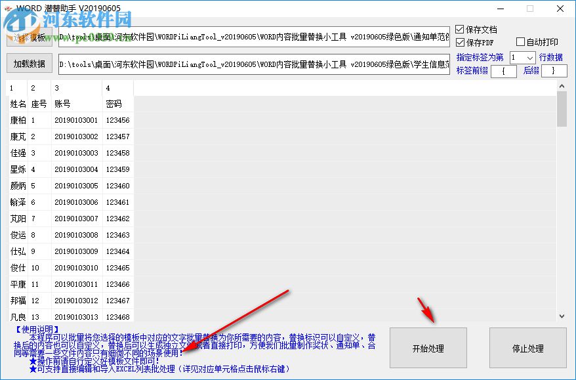Image resolution: width=576 pixels, height=380 pixels.
Task: Click the 选择模板 template selection button
Action: click(30, 37)
